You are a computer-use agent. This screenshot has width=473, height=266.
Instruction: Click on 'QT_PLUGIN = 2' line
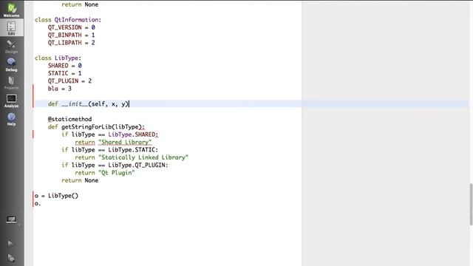[x=69, y=81]
